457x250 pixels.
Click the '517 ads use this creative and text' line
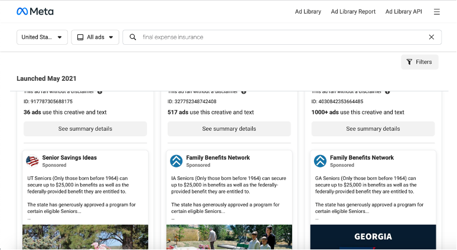211,112
